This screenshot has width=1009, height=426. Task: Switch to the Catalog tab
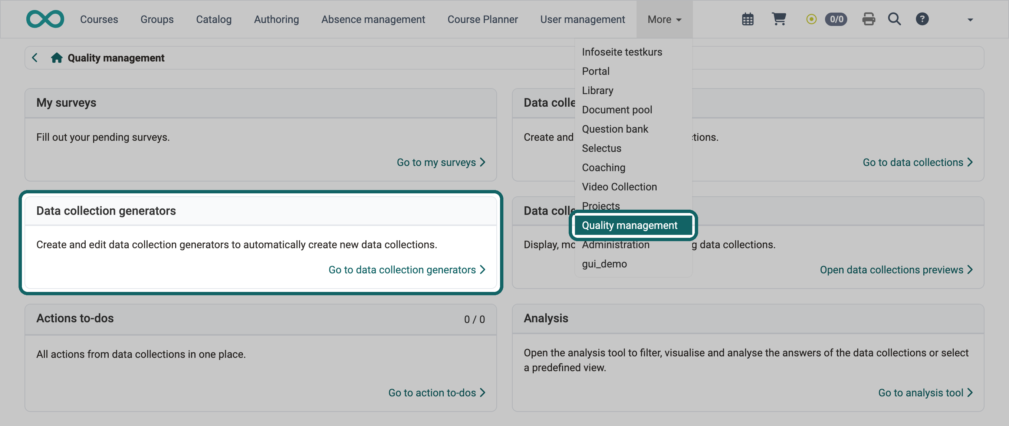(x=214, y=19)
